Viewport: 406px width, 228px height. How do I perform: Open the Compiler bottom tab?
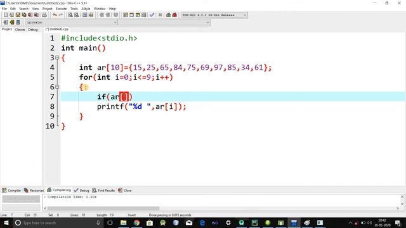11,190
